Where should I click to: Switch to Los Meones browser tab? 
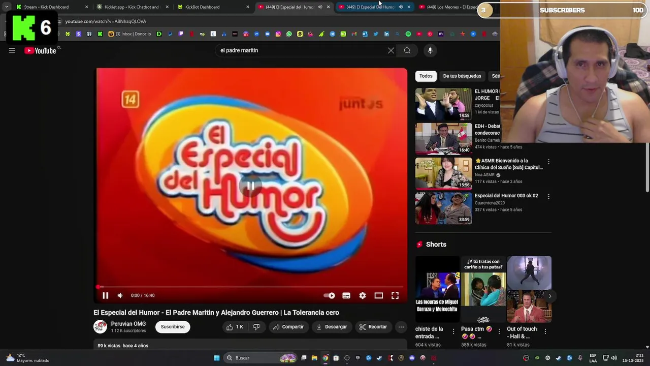[452, 7]
